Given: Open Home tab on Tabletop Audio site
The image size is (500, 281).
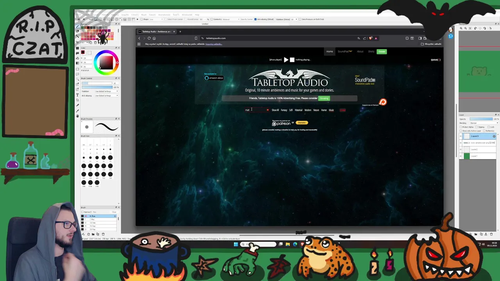Looking at the screenshot, I should coord(330,52).
